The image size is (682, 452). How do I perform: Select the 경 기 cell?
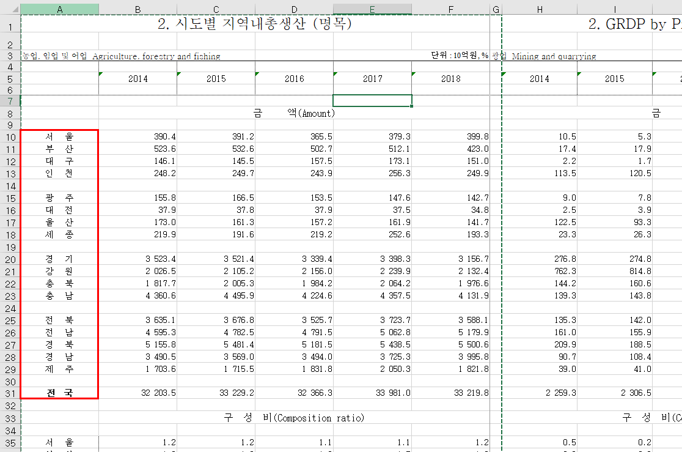tap(60, 259)
